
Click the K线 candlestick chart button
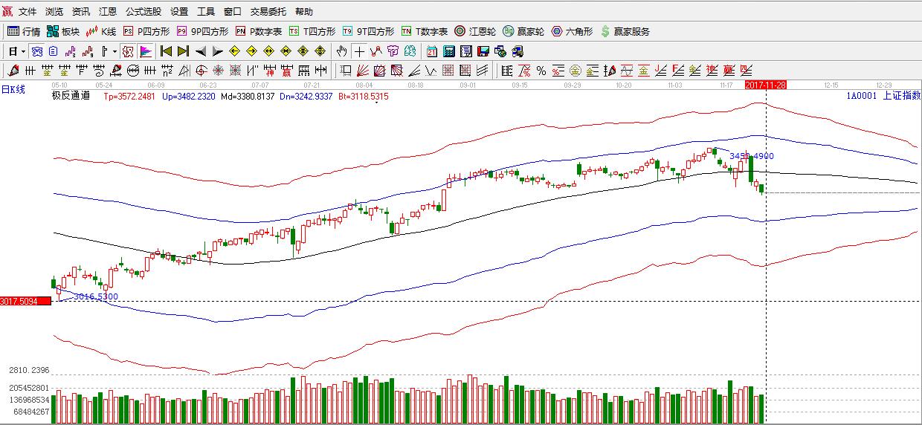coord(101,31)
